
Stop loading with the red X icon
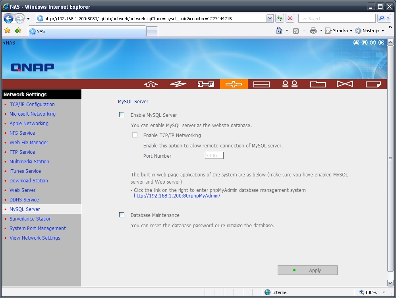coord(290,18)
